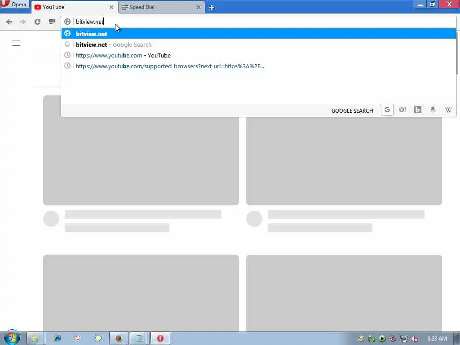Restore down the Opera window
The height and width of the screenshot is (345, 460).
click(x=433, y=4)
